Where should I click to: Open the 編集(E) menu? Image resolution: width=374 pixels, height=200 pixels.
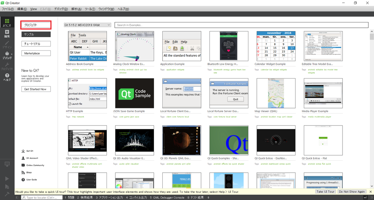tap(22, 9)
